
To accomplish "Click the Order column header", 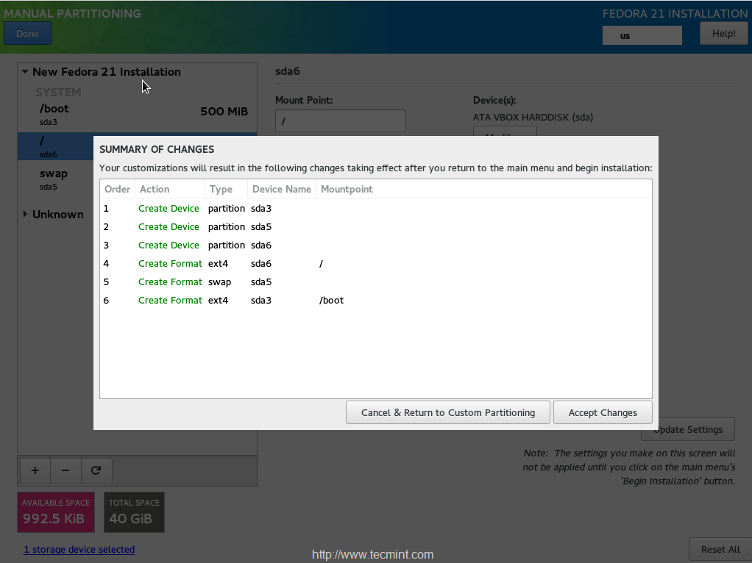I will (x=118, y=190).
